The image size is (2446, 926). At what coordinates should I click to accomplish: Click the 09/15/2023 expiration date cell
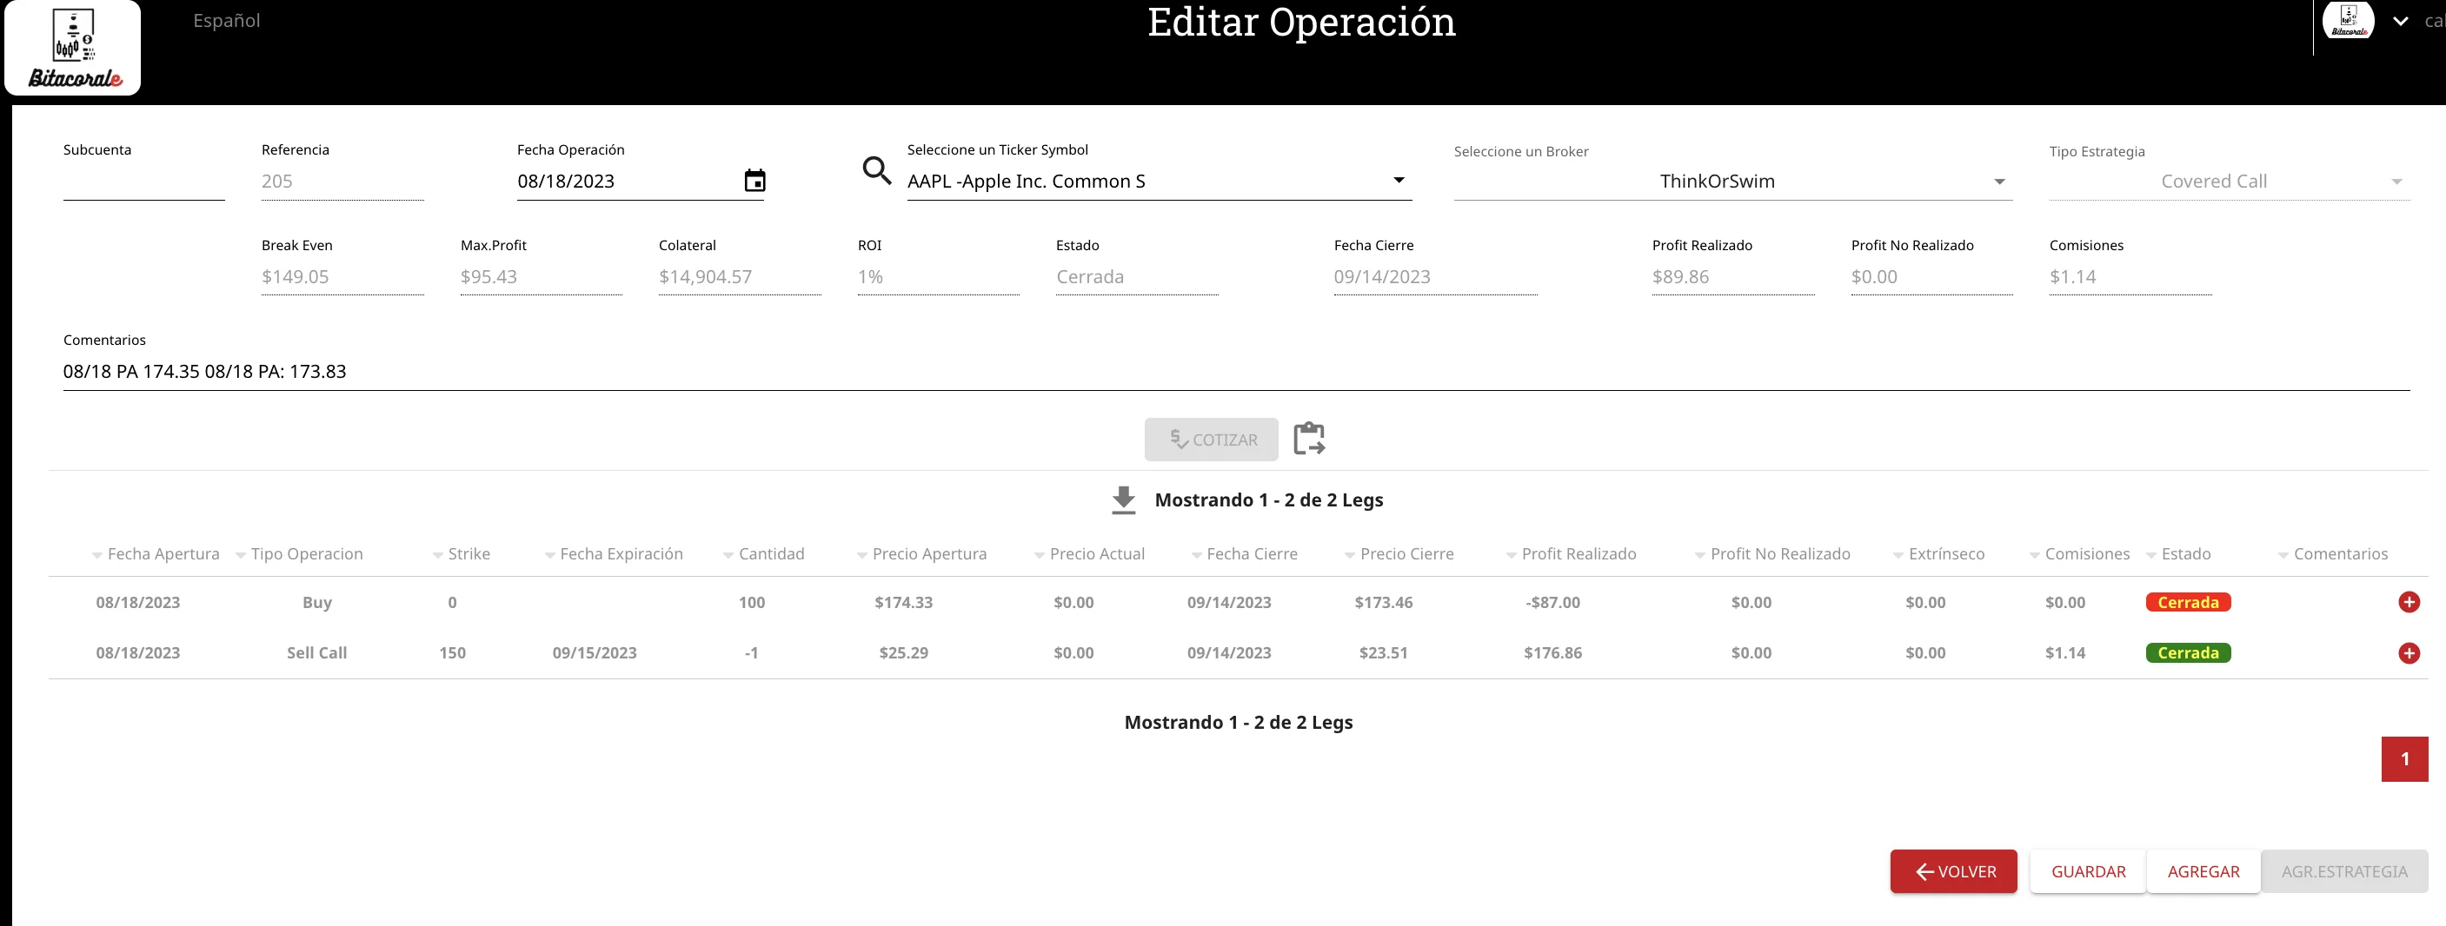[595, 652]
